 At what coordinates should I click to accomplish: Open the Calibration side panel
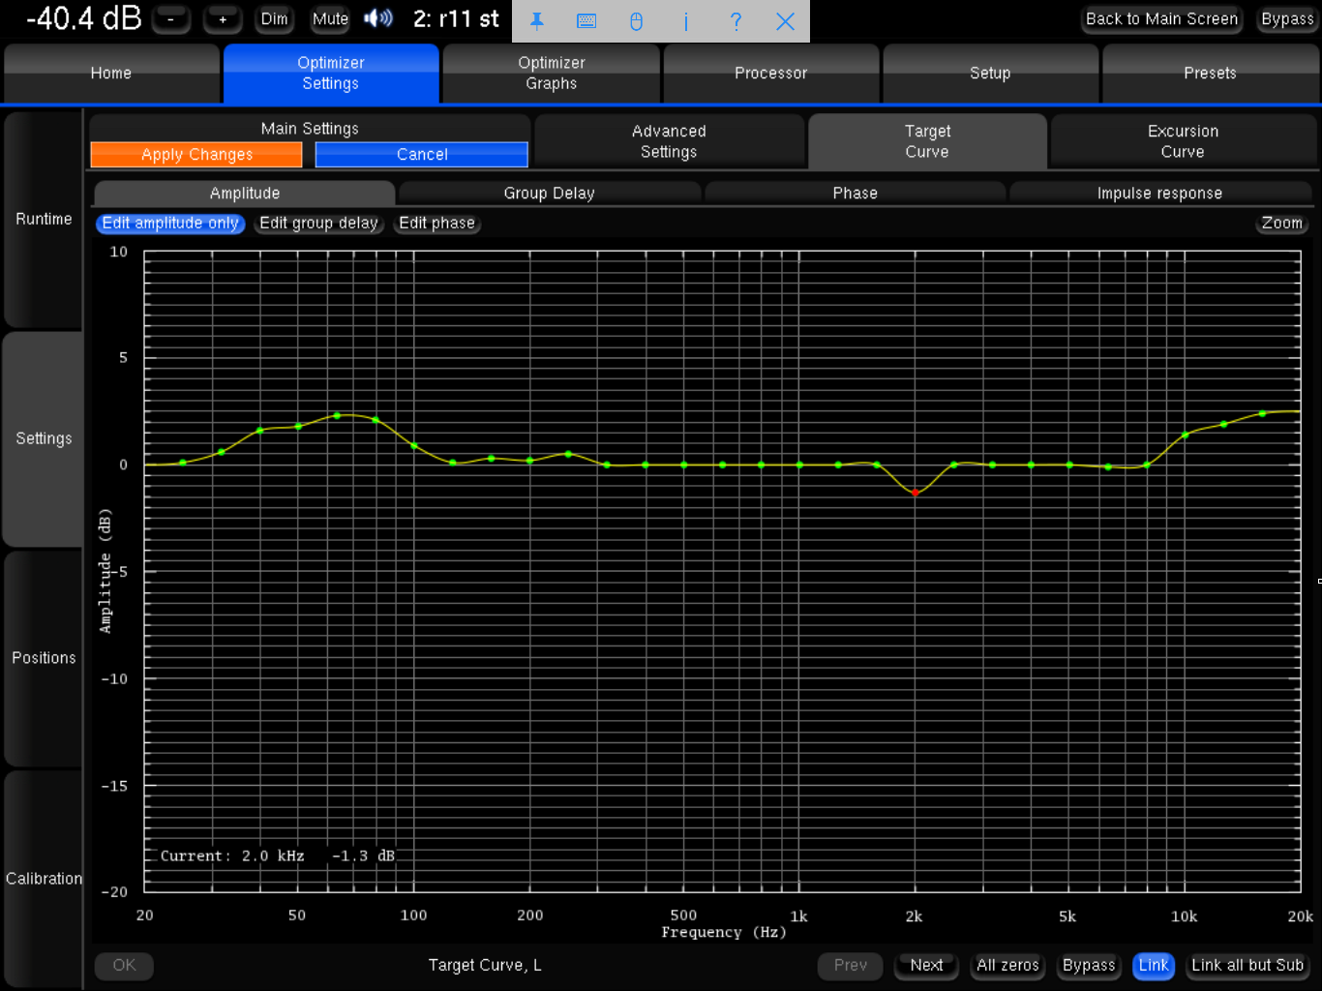tap(44, 878)
